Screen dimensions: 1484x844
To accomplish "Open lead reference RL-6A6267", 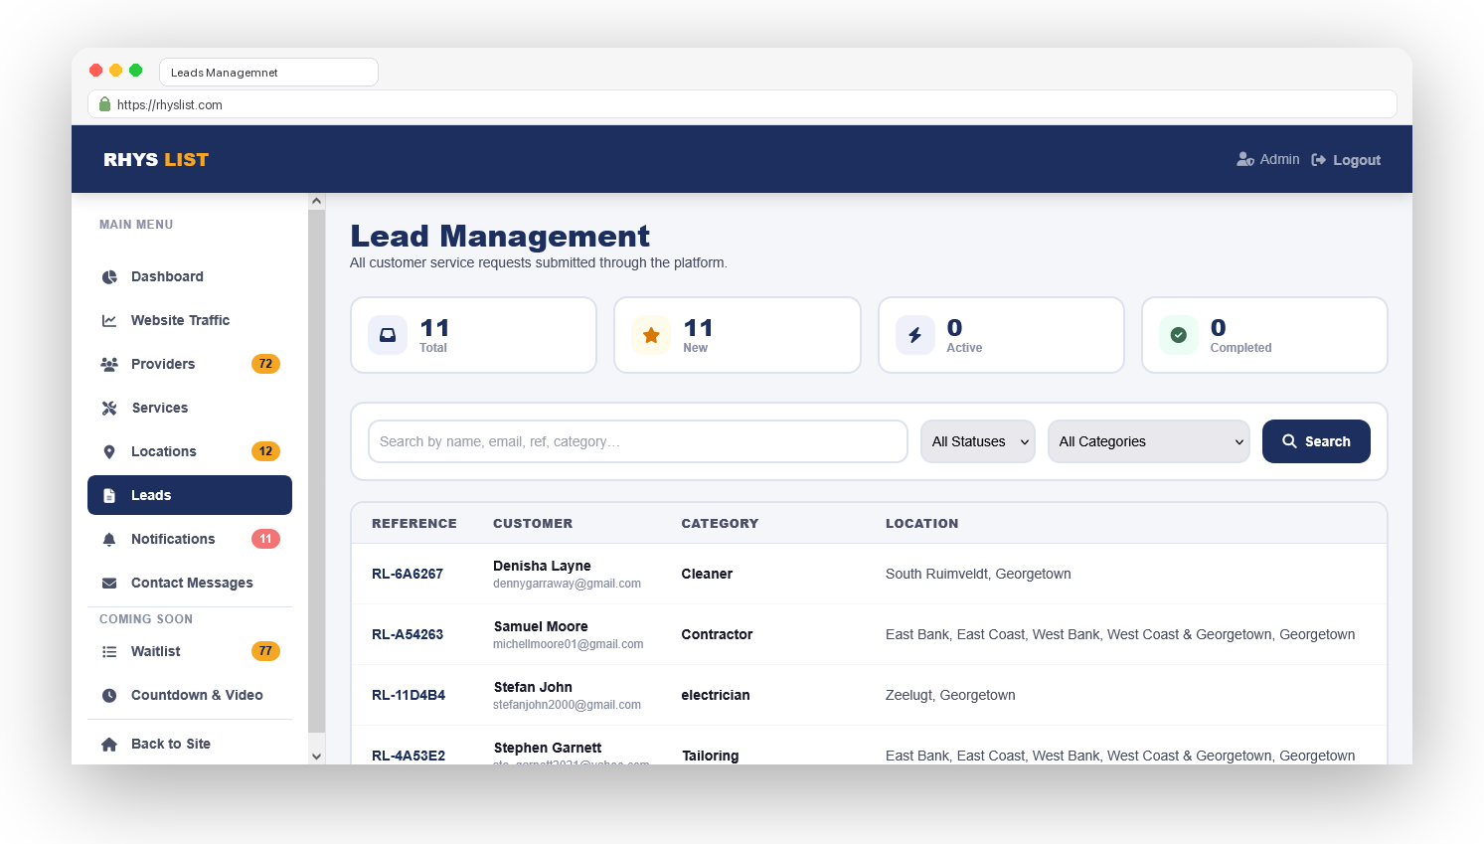I will 408,574.
